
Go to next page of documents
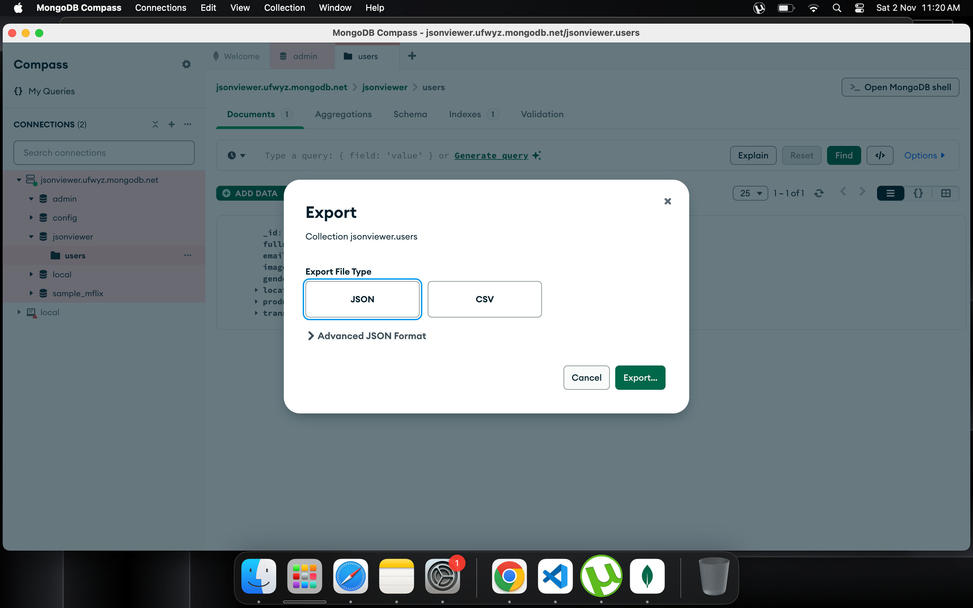coord(862,192)
